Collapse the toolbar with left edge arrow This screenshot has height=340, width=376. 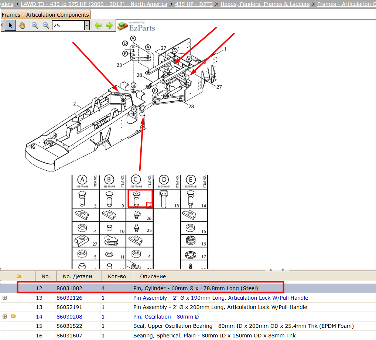pos(2,25)
